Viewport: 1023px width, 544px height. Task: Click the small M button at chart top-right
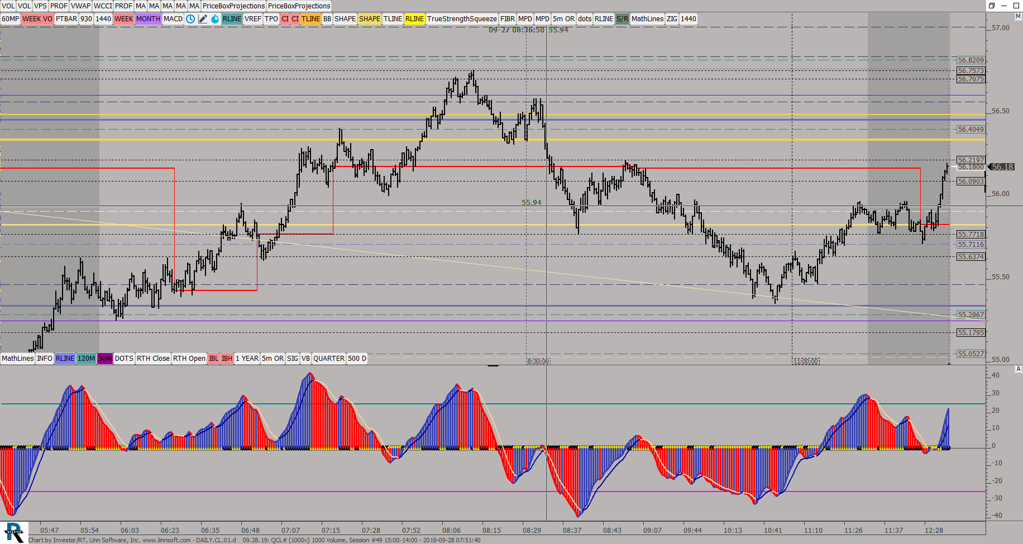coord(1018,17)
